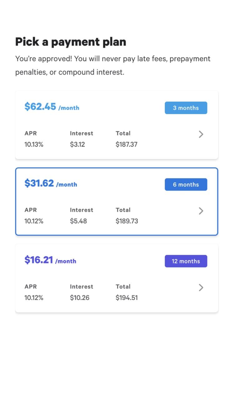Select the 6 months payment badge
The image size is (234, 416).
click(x=186, y=184)
